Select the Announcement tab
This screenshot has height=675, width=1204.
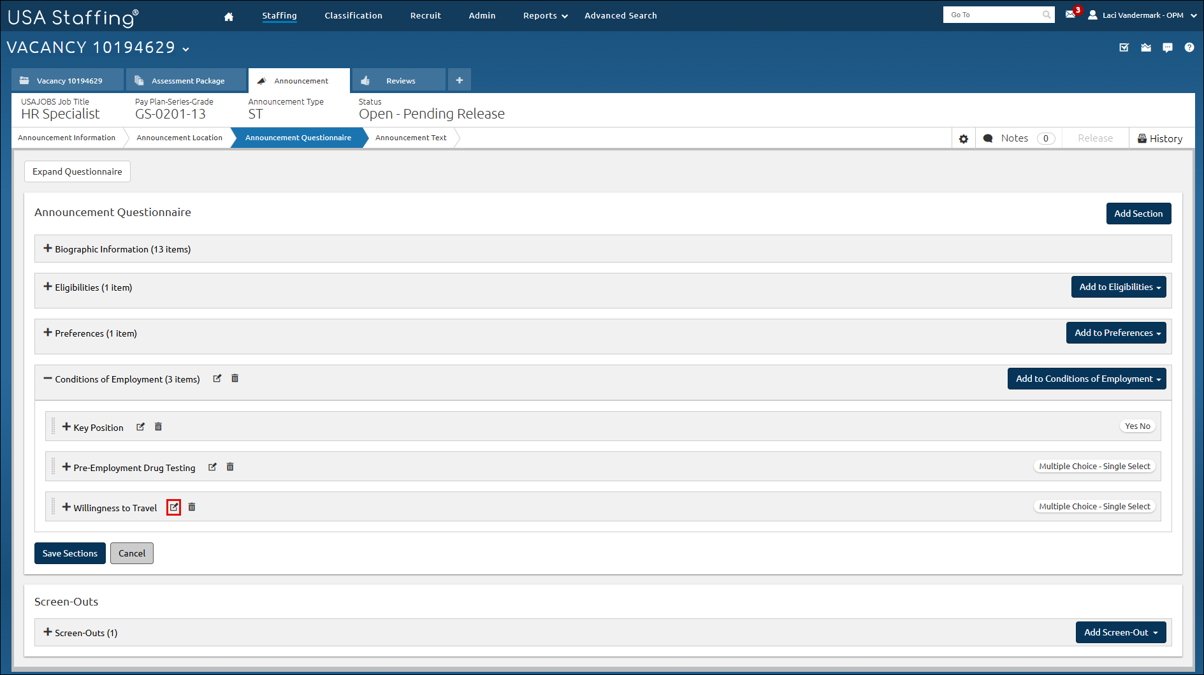[300, 80]
